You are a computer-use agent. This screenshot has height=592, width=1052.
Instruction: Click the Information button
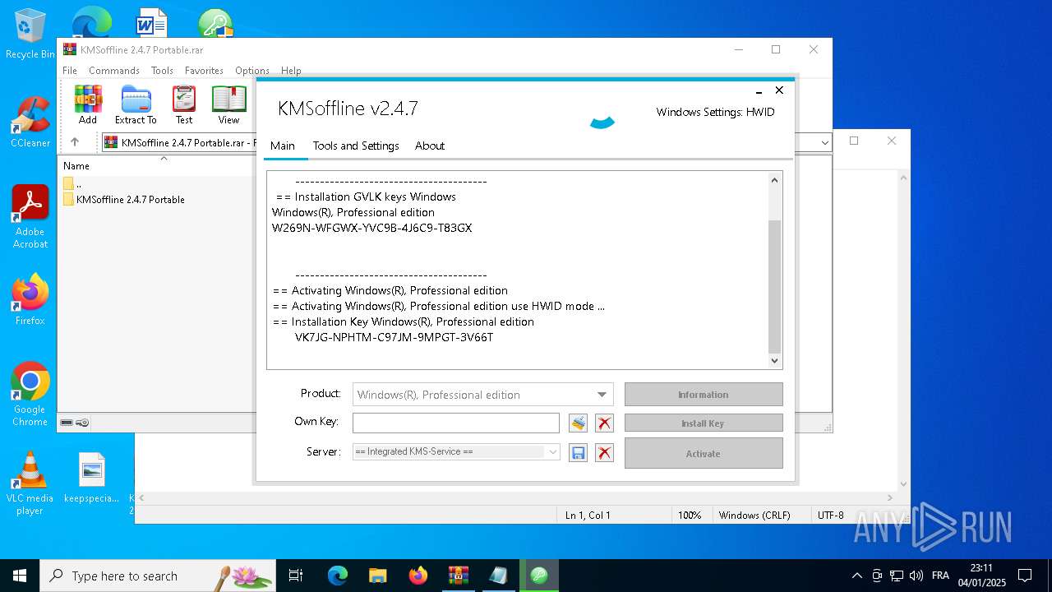704,395
